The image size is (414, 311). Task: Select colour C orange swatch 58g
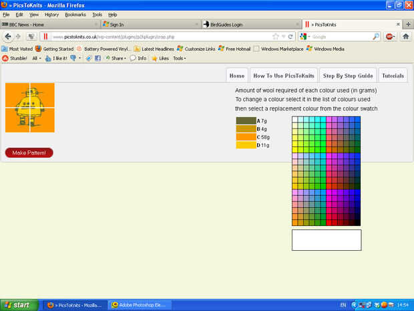coord(246,137)
